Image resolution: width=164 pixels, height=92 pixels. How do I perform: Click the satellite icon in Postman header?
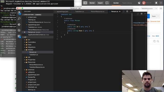point(139,3)
